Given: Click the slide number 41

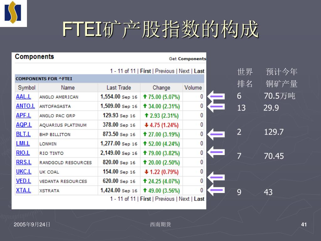Looking at the screenshot, I should coord(304,225).
